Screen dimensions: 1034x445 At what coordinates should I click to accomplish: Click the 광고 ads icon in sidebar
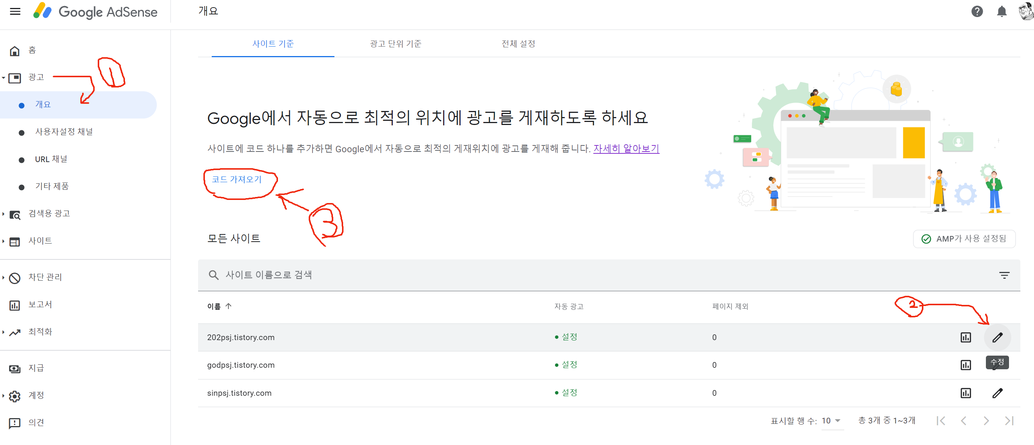click(15, 78)
